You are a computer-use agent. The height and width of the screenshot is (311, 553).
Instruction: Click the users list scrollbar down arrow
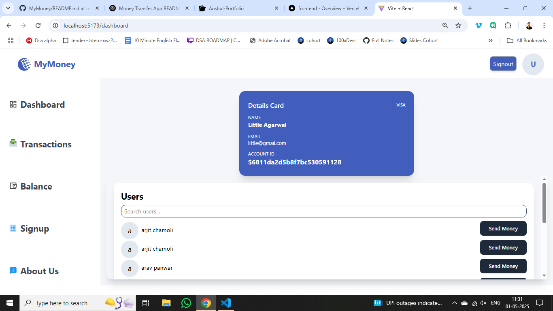pyautogui.click(x=544, y=275)
